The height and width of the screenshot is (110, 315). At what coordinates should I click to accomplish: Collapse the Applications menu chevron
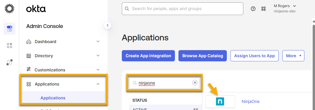(98, 84)
